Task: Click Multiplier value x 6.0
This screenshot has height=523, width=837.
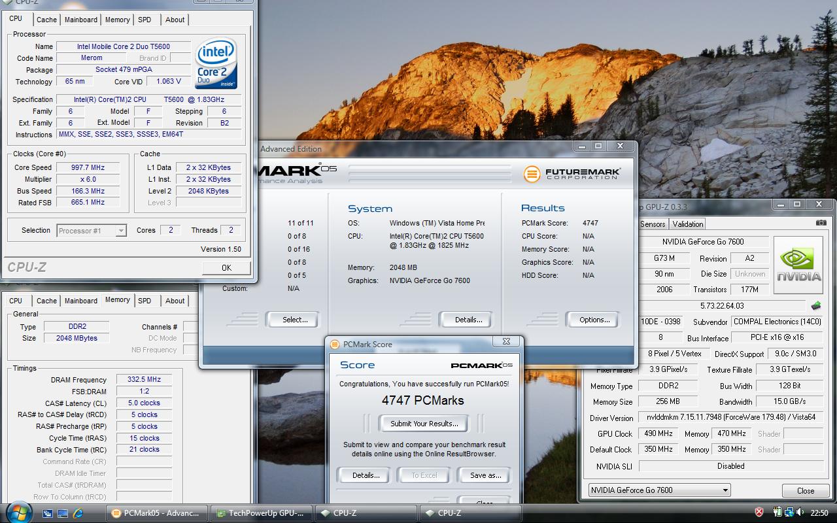Action: tap(88, 179)
